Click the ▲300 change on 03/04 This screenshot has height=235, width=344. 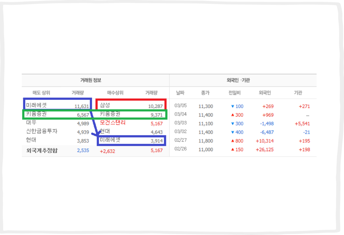point(237,115)
